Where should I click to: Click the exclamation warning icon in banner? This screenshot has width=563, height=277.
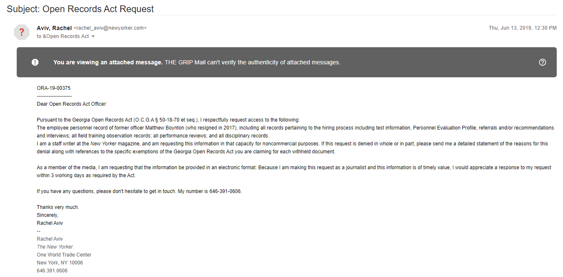[35, 62]
